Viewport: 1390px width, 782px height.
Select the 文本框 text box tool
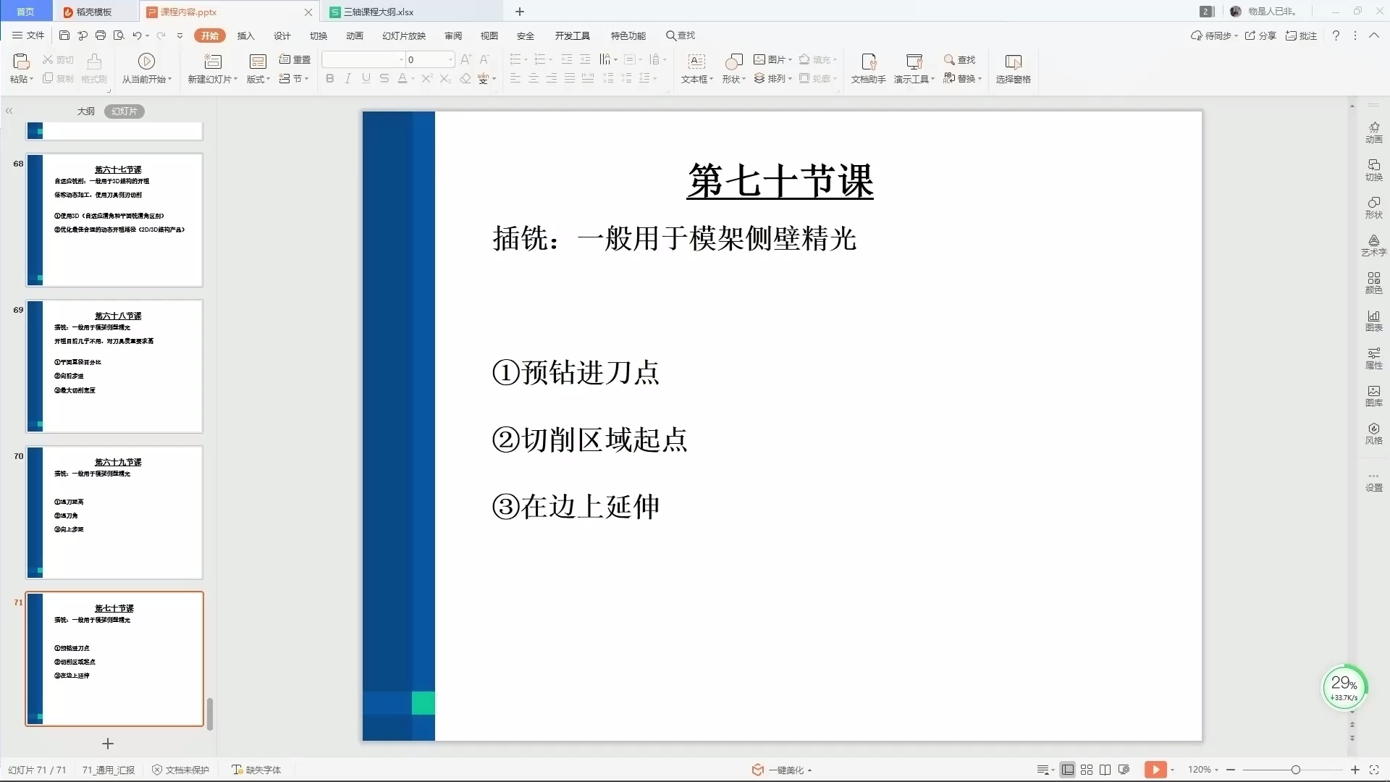pos(696,69)
